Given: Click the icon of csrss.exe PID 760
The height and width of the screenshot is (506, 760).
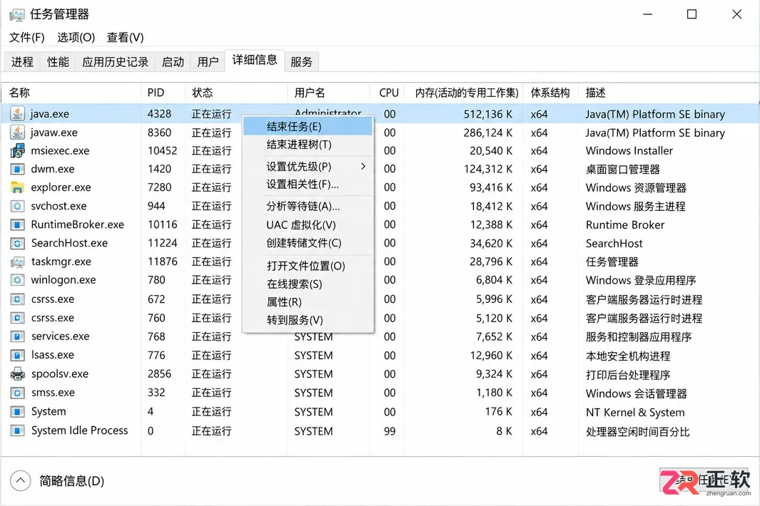Looking at the screenshot, I should (x=17, y=318).
